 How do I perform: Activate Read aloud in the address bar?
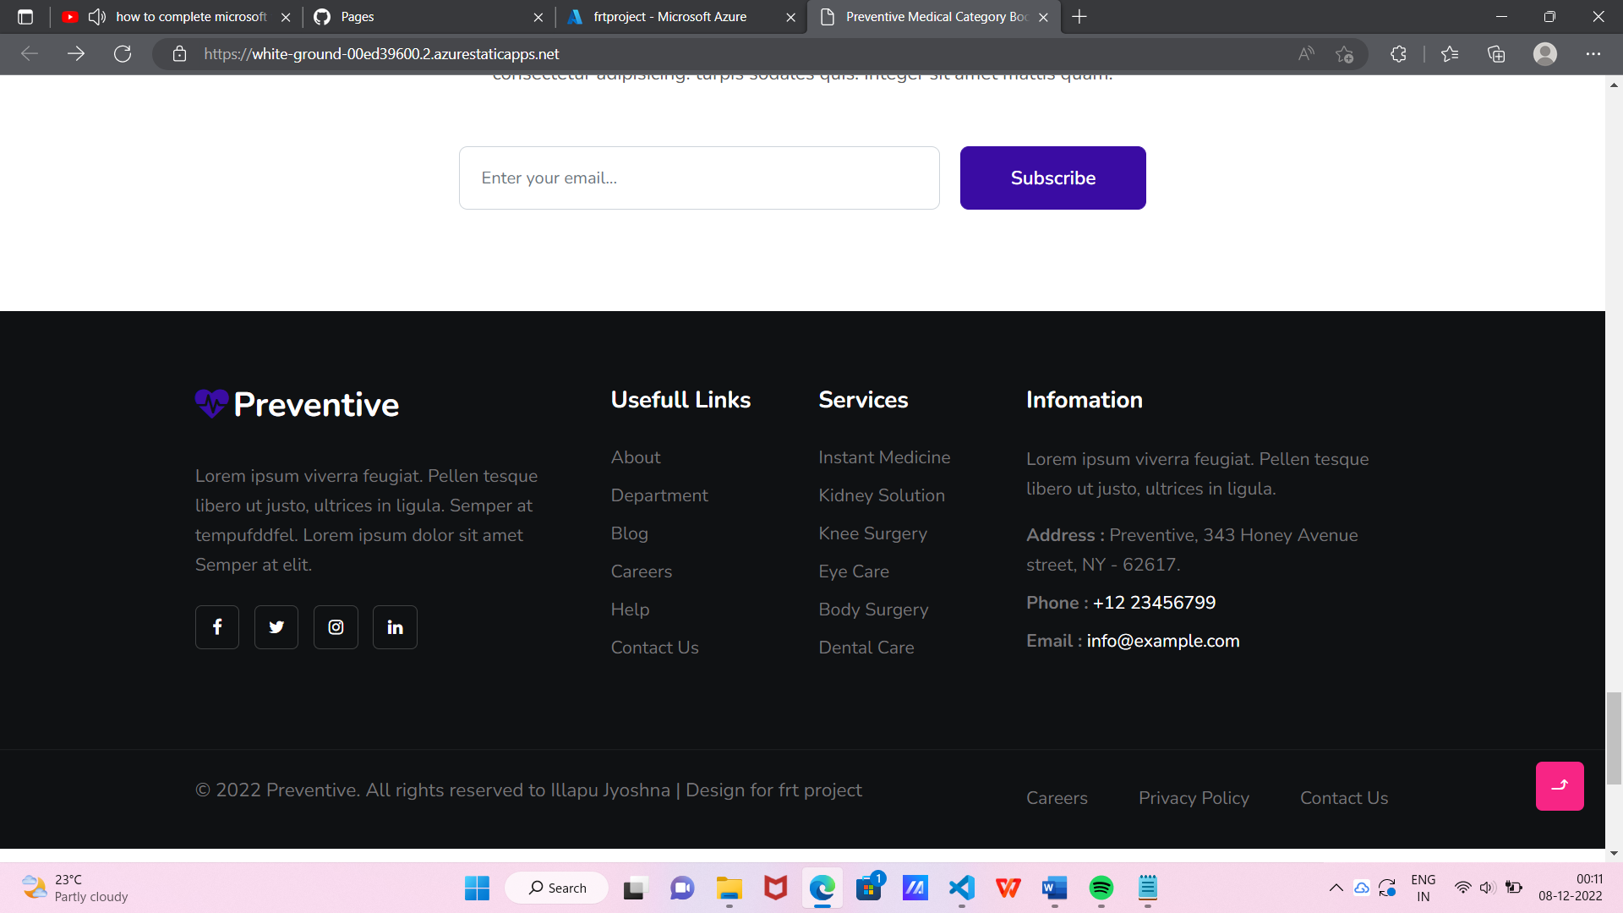[x=1305, y=53]
